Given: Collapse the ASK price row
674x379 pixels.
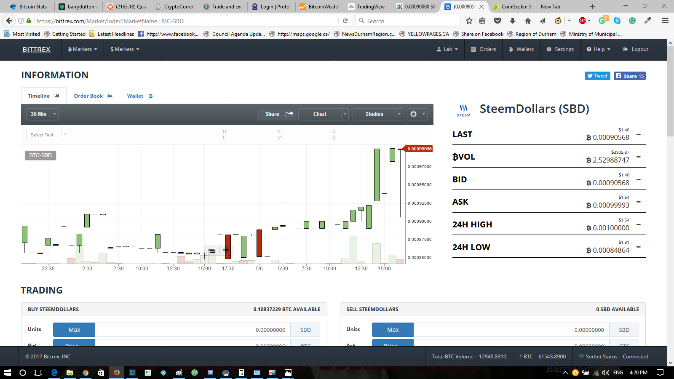Looking at the screenshot, I should pos(639,202).
